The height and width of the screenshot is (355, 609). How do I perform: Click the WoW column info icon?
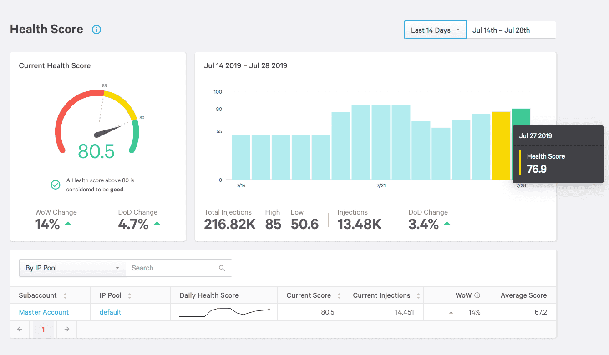pos(477,295)
